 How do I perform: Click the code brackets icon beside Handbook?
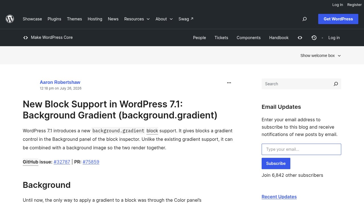click(x=300, y=38)
